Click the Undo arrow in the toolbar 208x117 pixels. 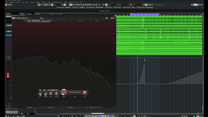[x=9, y=5]
